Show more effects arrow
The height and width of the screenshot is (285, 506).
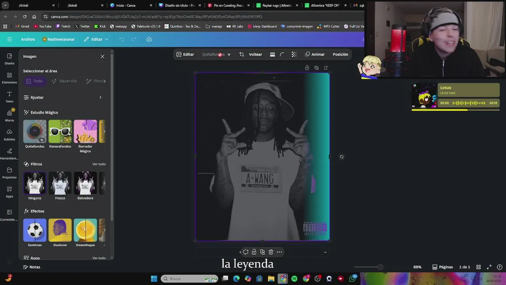coord(104,230)
